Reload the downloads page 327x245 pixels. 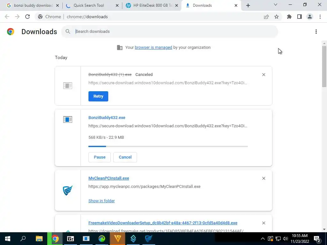pos(27,17)
